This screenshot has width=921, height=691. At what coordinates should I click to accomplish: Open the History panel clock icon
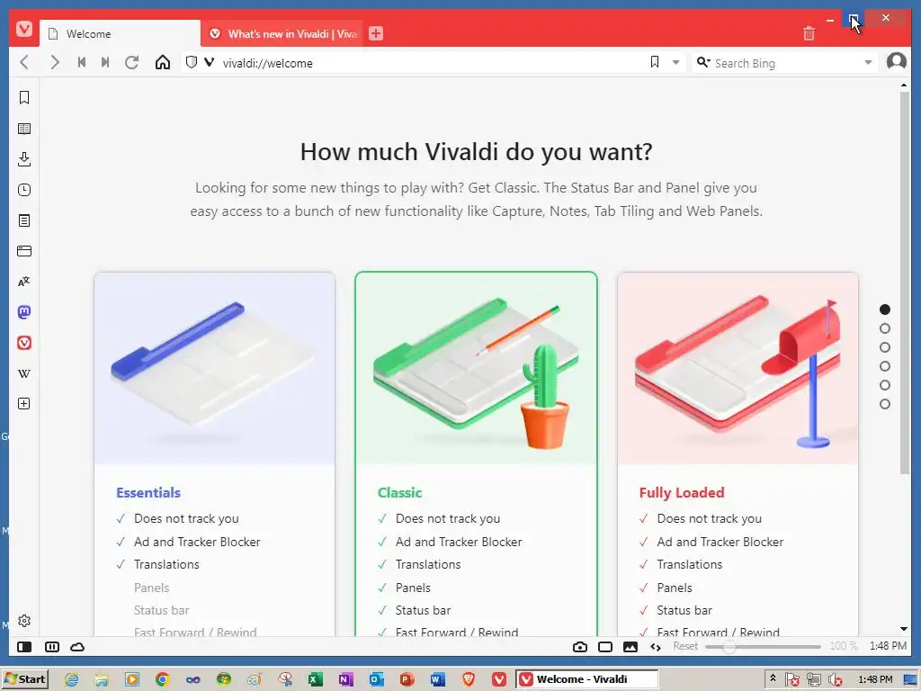click(24, 190)
